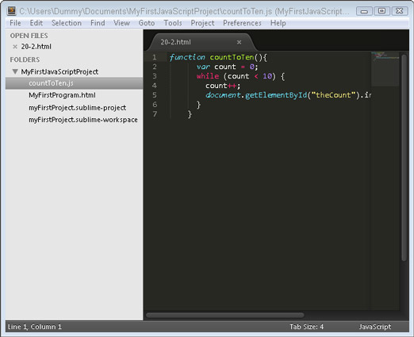414x337 pixels.
Task: Click line number 1 in the gutter
Action: (155, 57)
